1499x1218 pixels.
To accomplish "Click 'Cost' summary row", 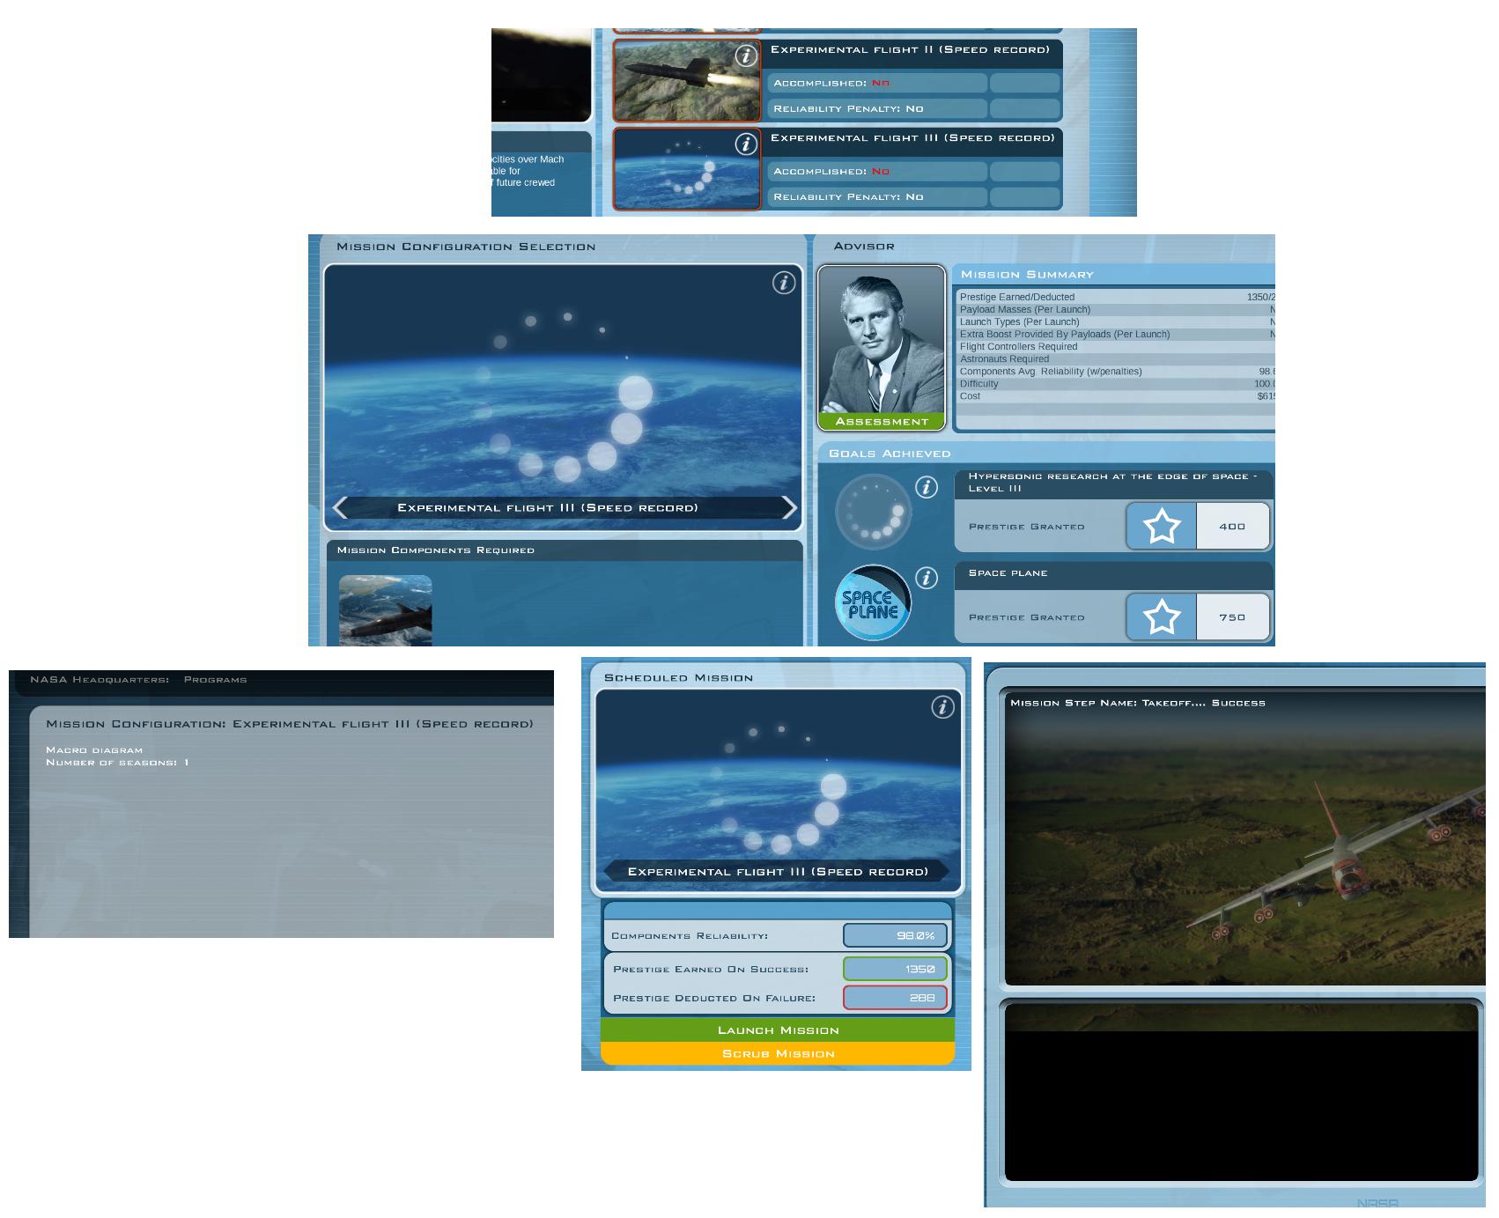I will click(x=1116, y=396).
